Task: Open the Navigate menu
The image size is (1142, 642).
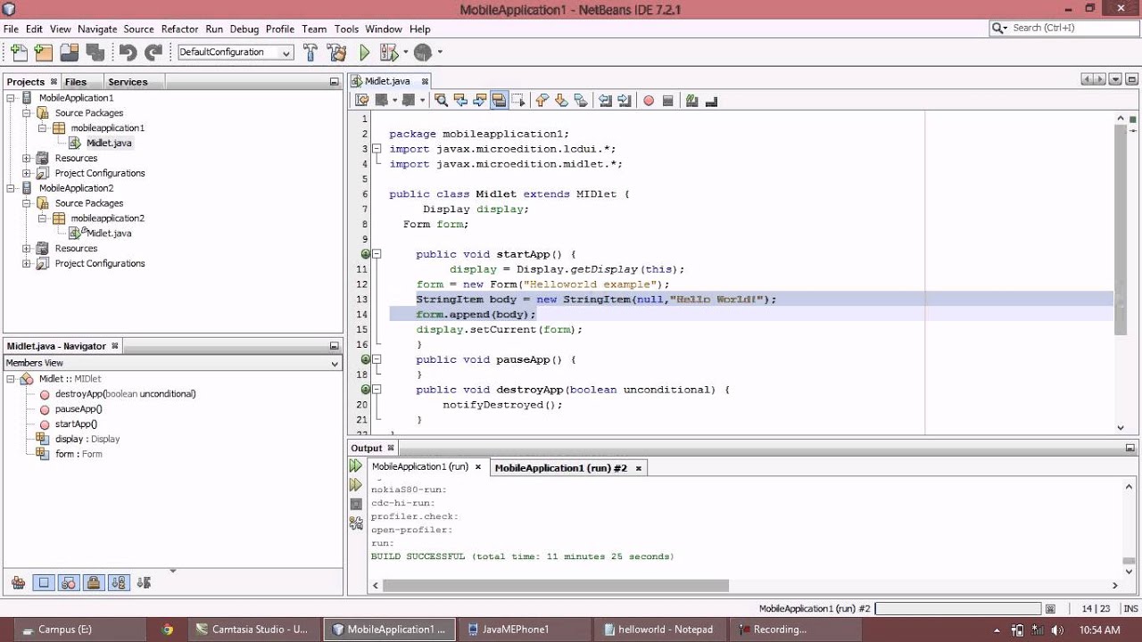Action: (x=97, y=29)
